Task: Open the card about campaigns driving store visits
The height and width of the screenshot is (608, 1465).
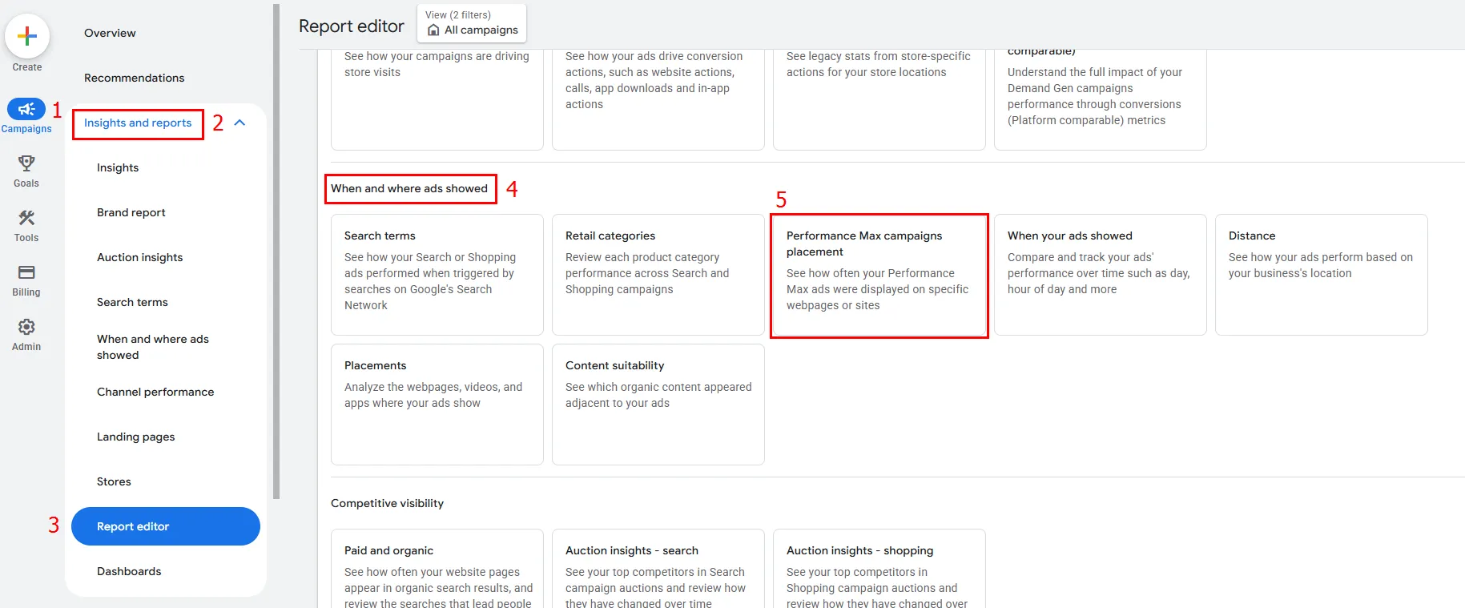Action: tap(437, 99)
